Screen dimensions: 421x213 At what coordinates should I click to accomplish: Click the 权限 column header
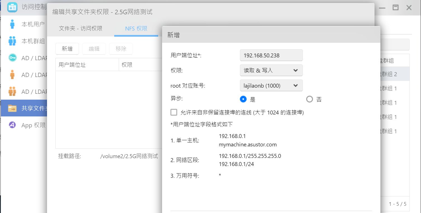[140, 65]
